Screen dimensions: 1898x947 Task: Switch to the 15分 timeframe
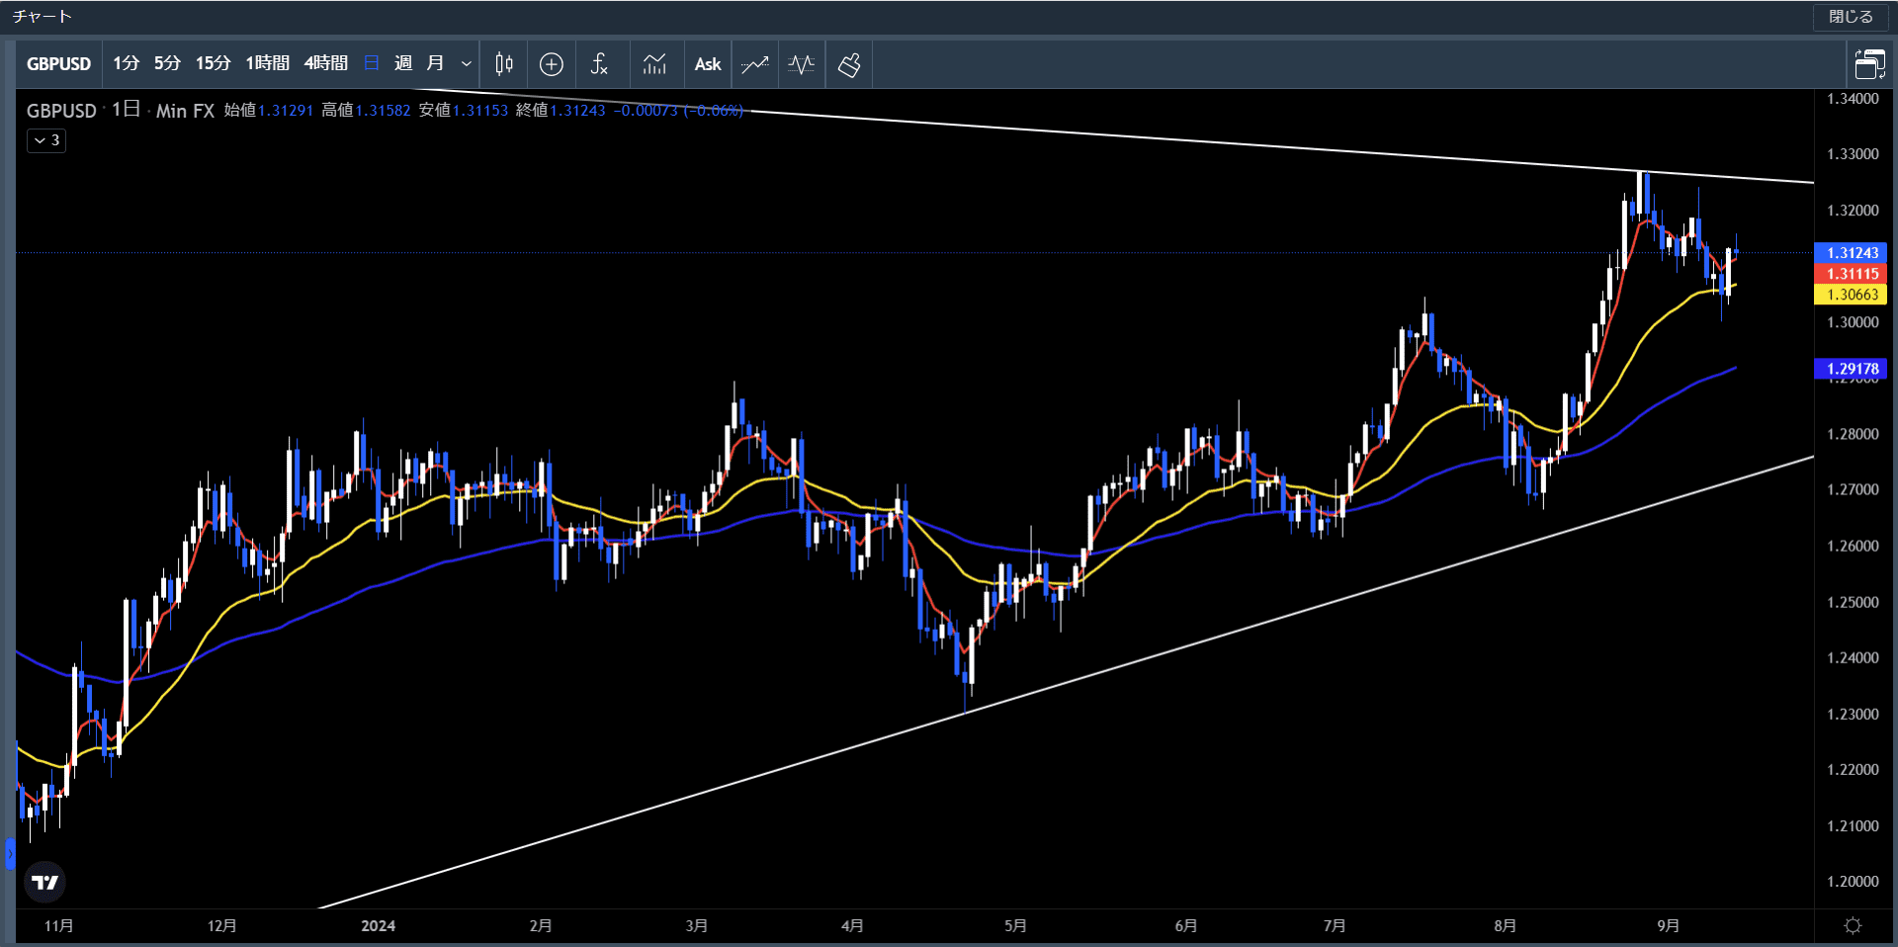tap(214, 64)
